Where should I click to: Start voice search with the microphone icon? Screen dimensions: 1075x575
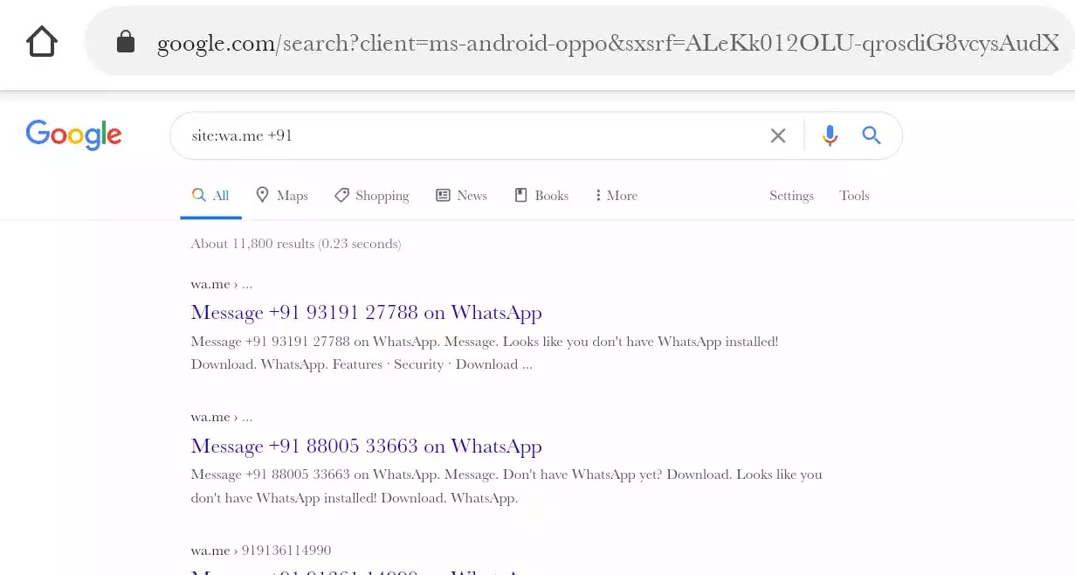pos(830,135)
